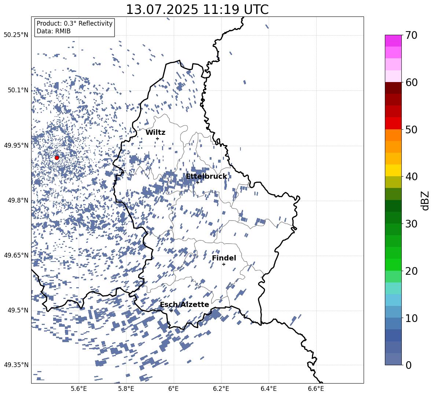Click the 50.25°N latitude label
This screenshot has width=434, height=396.
click(x=16, y=35)
